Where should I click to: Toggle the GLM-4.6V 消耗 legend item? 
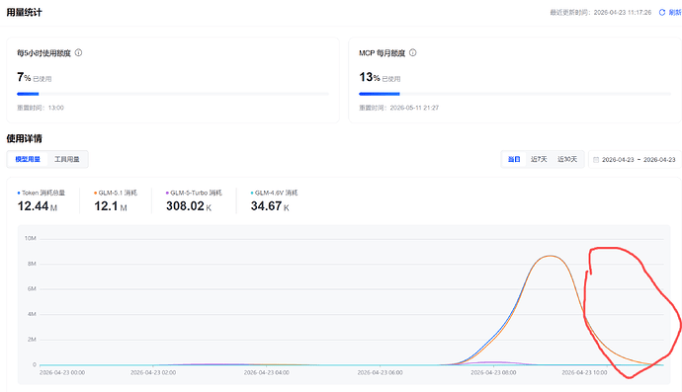pyautogui.click(x=274, y=193)
